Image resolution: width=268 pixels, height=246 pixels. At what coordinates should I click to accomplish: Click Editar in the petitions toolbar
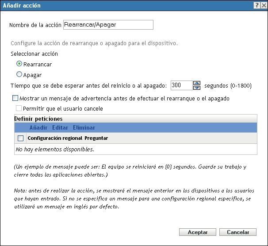pos(60,128)
